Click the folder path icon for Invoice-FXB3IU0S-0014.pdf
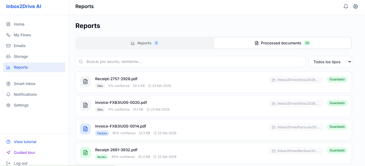This screenshot has height=166, width=365. (x=273, y=127)
